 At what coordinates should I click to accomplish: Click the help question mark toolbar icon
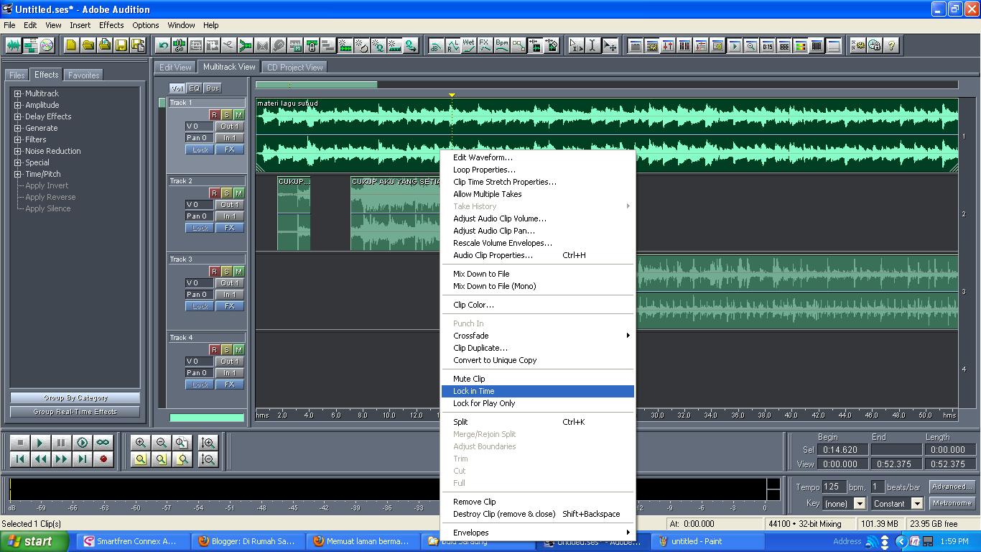[x=891, y=45]
